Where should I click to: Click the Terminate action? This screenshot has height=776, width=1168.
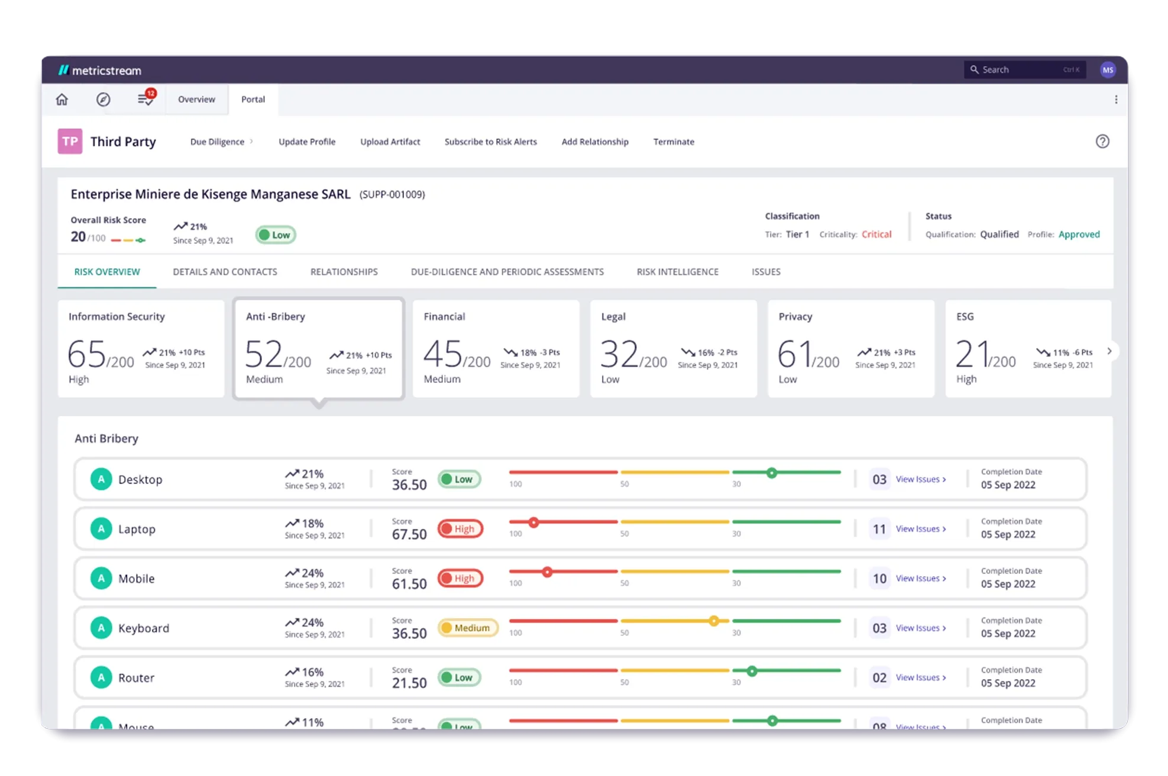pos(674,142)
